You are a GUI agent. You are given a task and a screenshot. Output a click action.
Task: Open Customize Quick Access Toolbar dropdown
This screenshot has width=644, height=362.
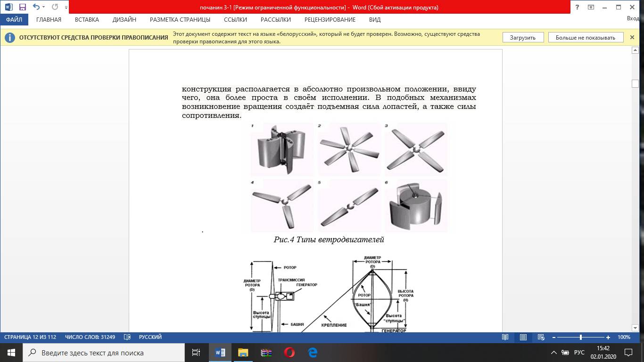tap(66, 8)
